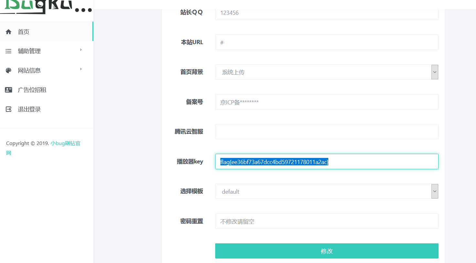This screenshot has width=476, height=263.
Task: Open the 首页背景 dropdown arrow
Action: pos(435,72)
